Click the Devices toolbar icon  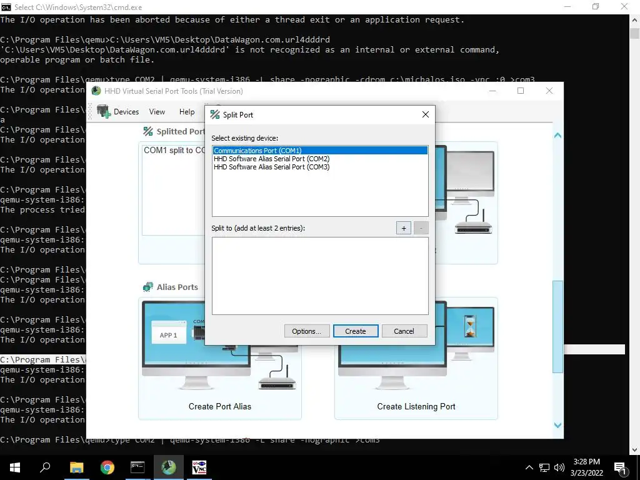(103, 111)
